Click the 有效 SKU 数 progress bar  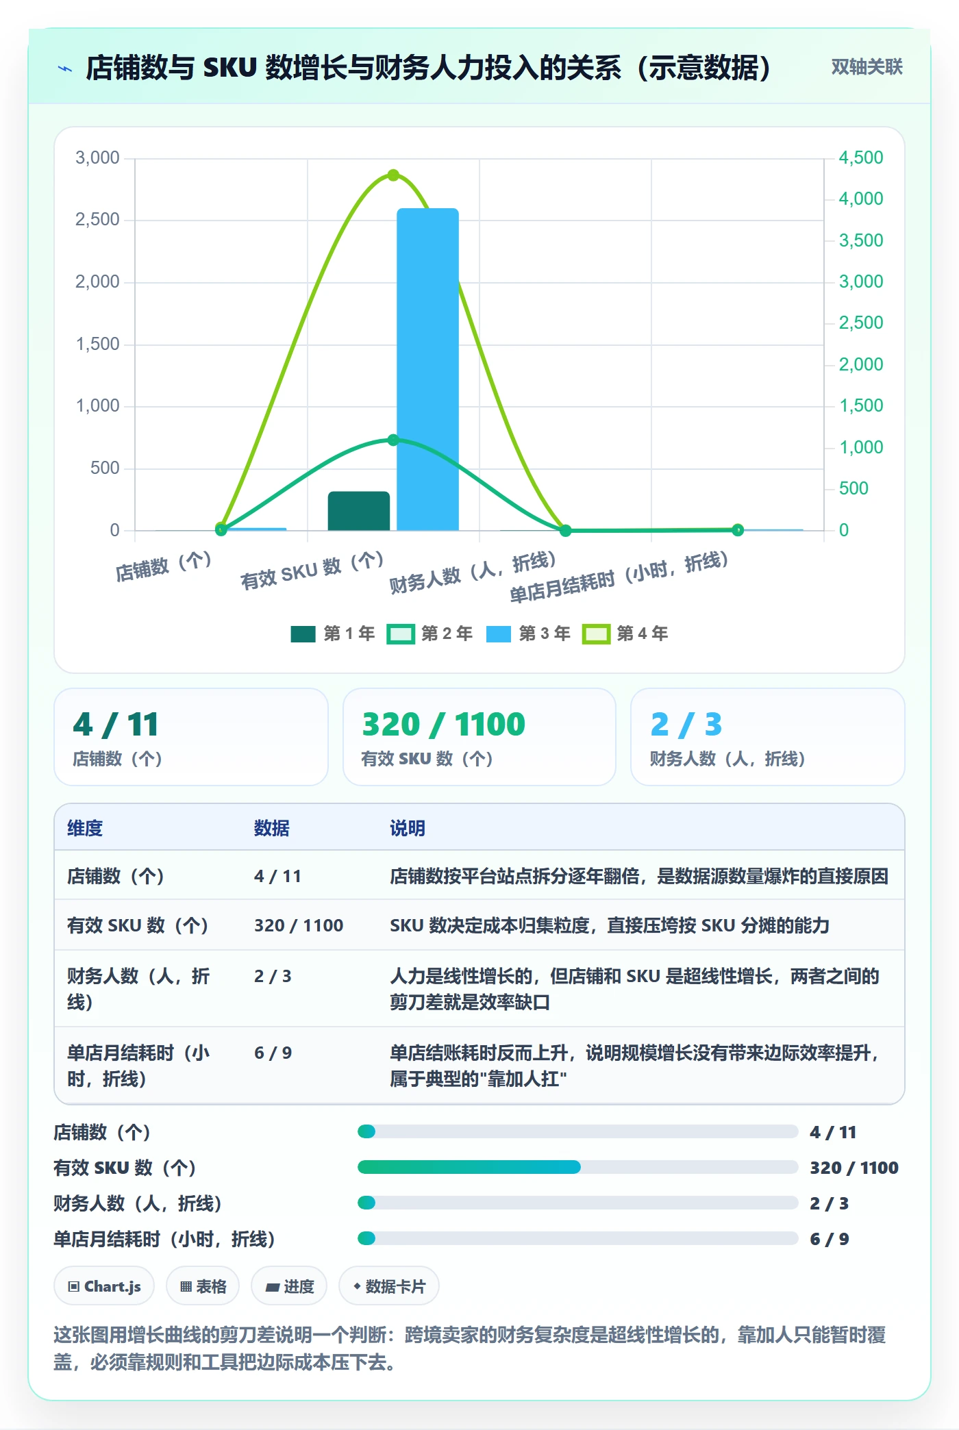(577, 1167)
